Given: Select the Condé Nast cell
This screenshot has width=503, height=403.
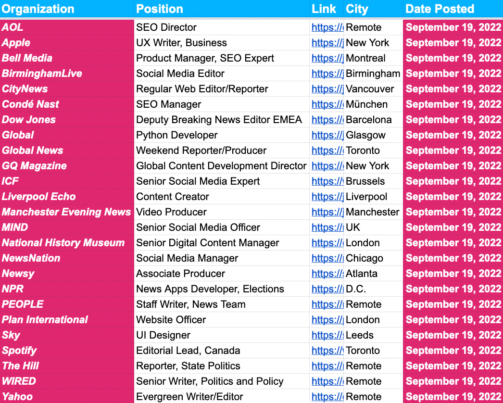Looking at the screenshot, I should point(67,104).
